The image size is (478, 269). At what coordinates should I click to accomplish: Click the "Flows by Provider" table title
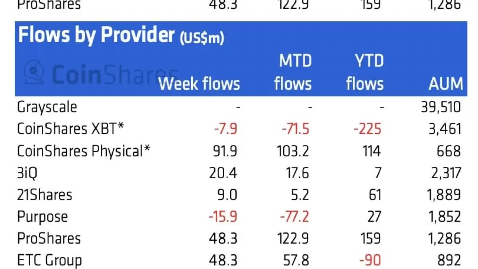[96, 35]
